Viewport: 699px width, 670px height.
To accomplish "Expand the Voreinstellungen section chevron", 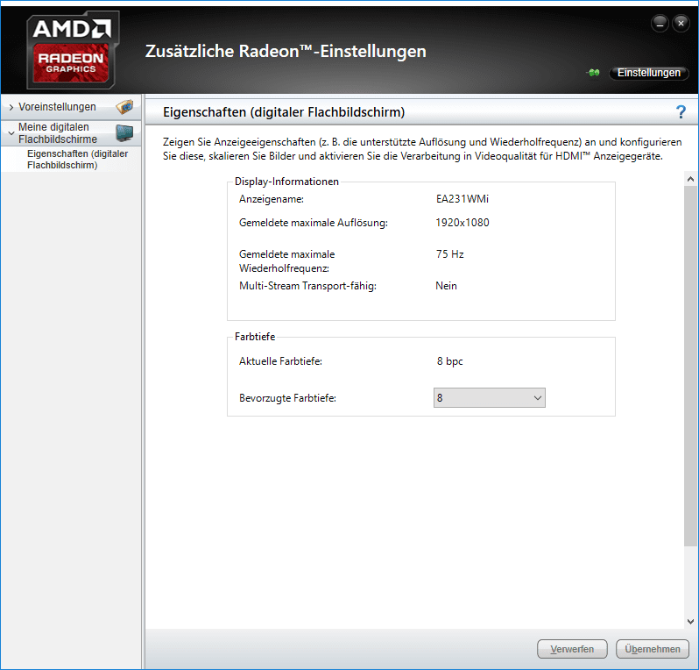I will point(11,107).
